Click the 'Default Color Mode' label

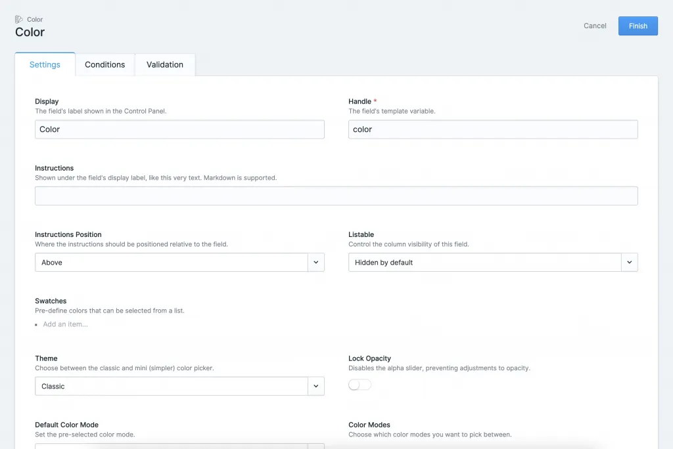[x=66, y=425]
